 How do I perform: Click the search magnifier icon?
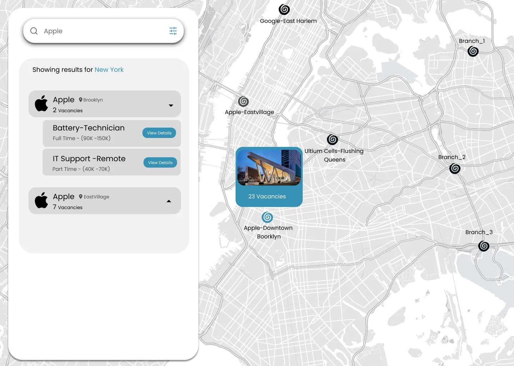[x=34, y=31]
